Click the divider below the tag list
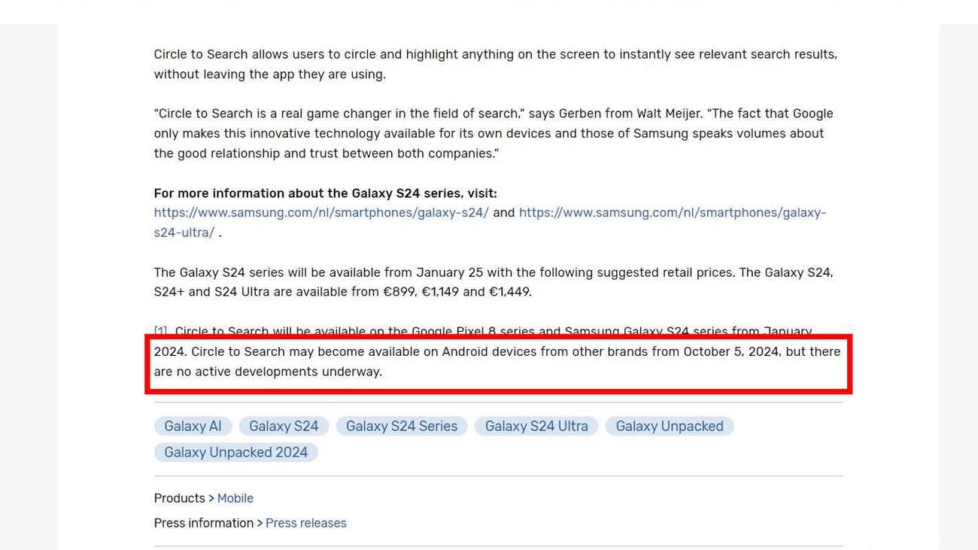Screen dimensions: 978x550 coord(497,476)
